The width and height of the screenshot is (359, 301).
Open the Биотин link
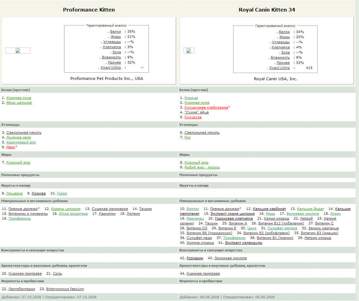click(x=193, y=209)
